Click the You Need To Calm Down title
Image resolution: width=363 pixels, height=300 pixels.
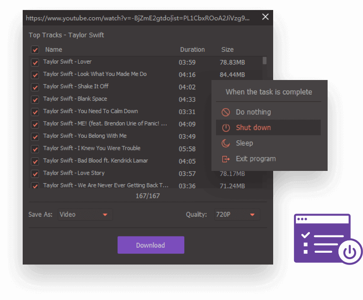point(90,111)
